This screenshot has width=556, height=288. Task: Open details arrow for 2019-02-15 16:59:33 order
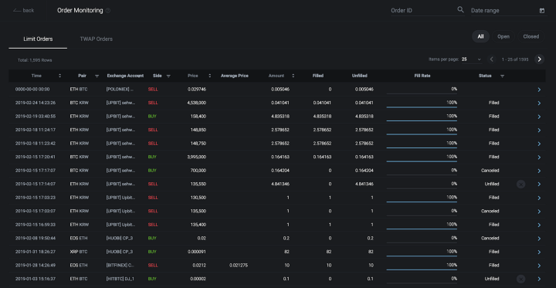point(539,225)
